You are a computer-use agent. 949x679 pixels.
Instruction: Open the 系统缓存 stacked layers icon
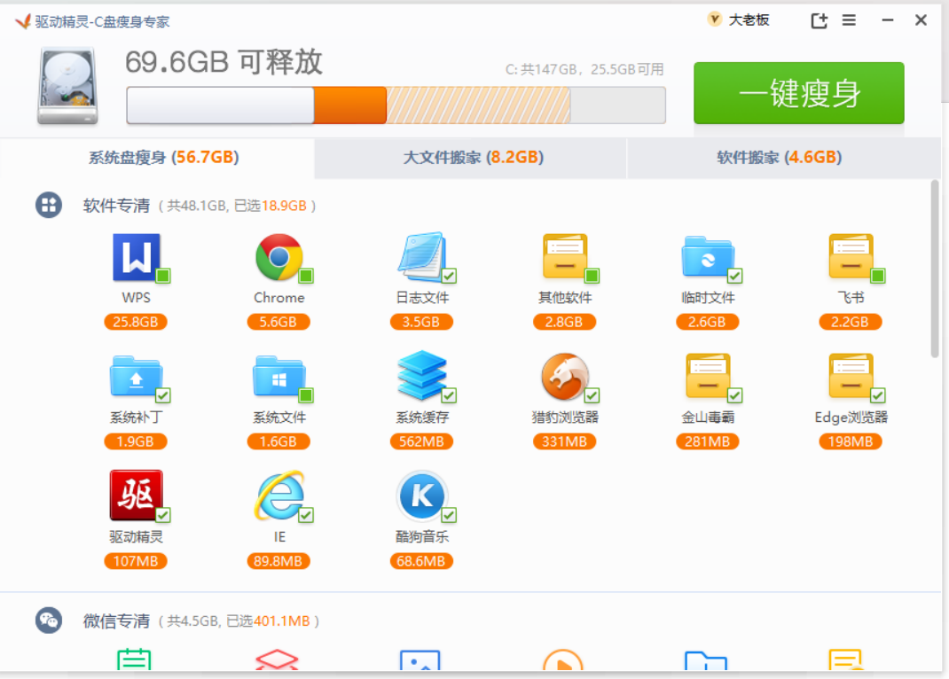click(421, 376)
